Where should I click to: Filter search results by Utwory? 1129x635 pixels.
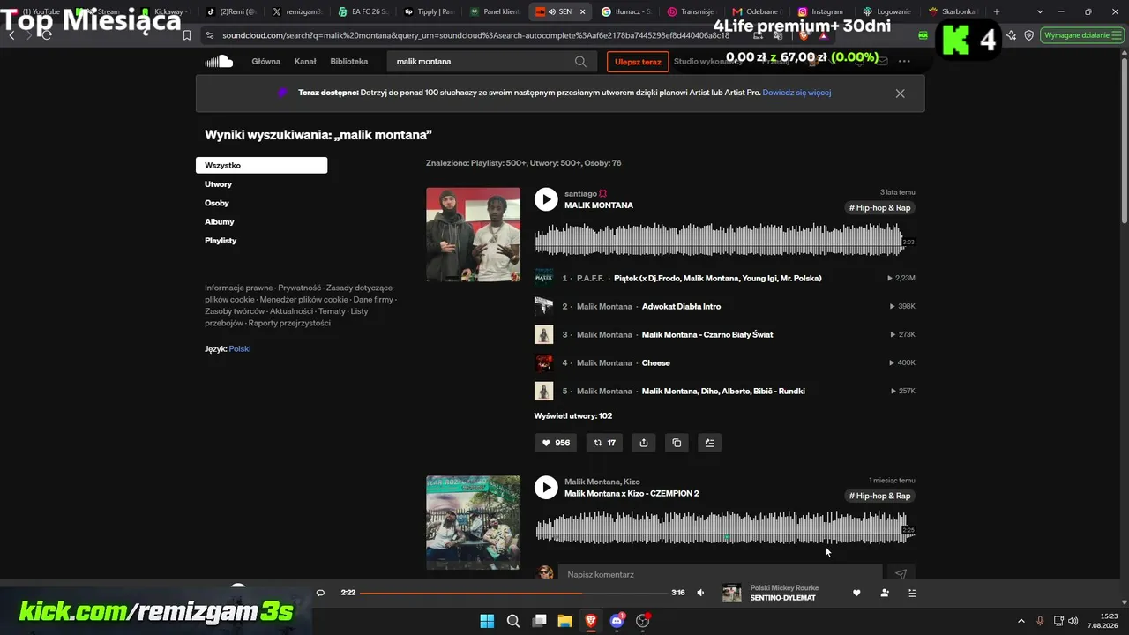tap(218, 184)
